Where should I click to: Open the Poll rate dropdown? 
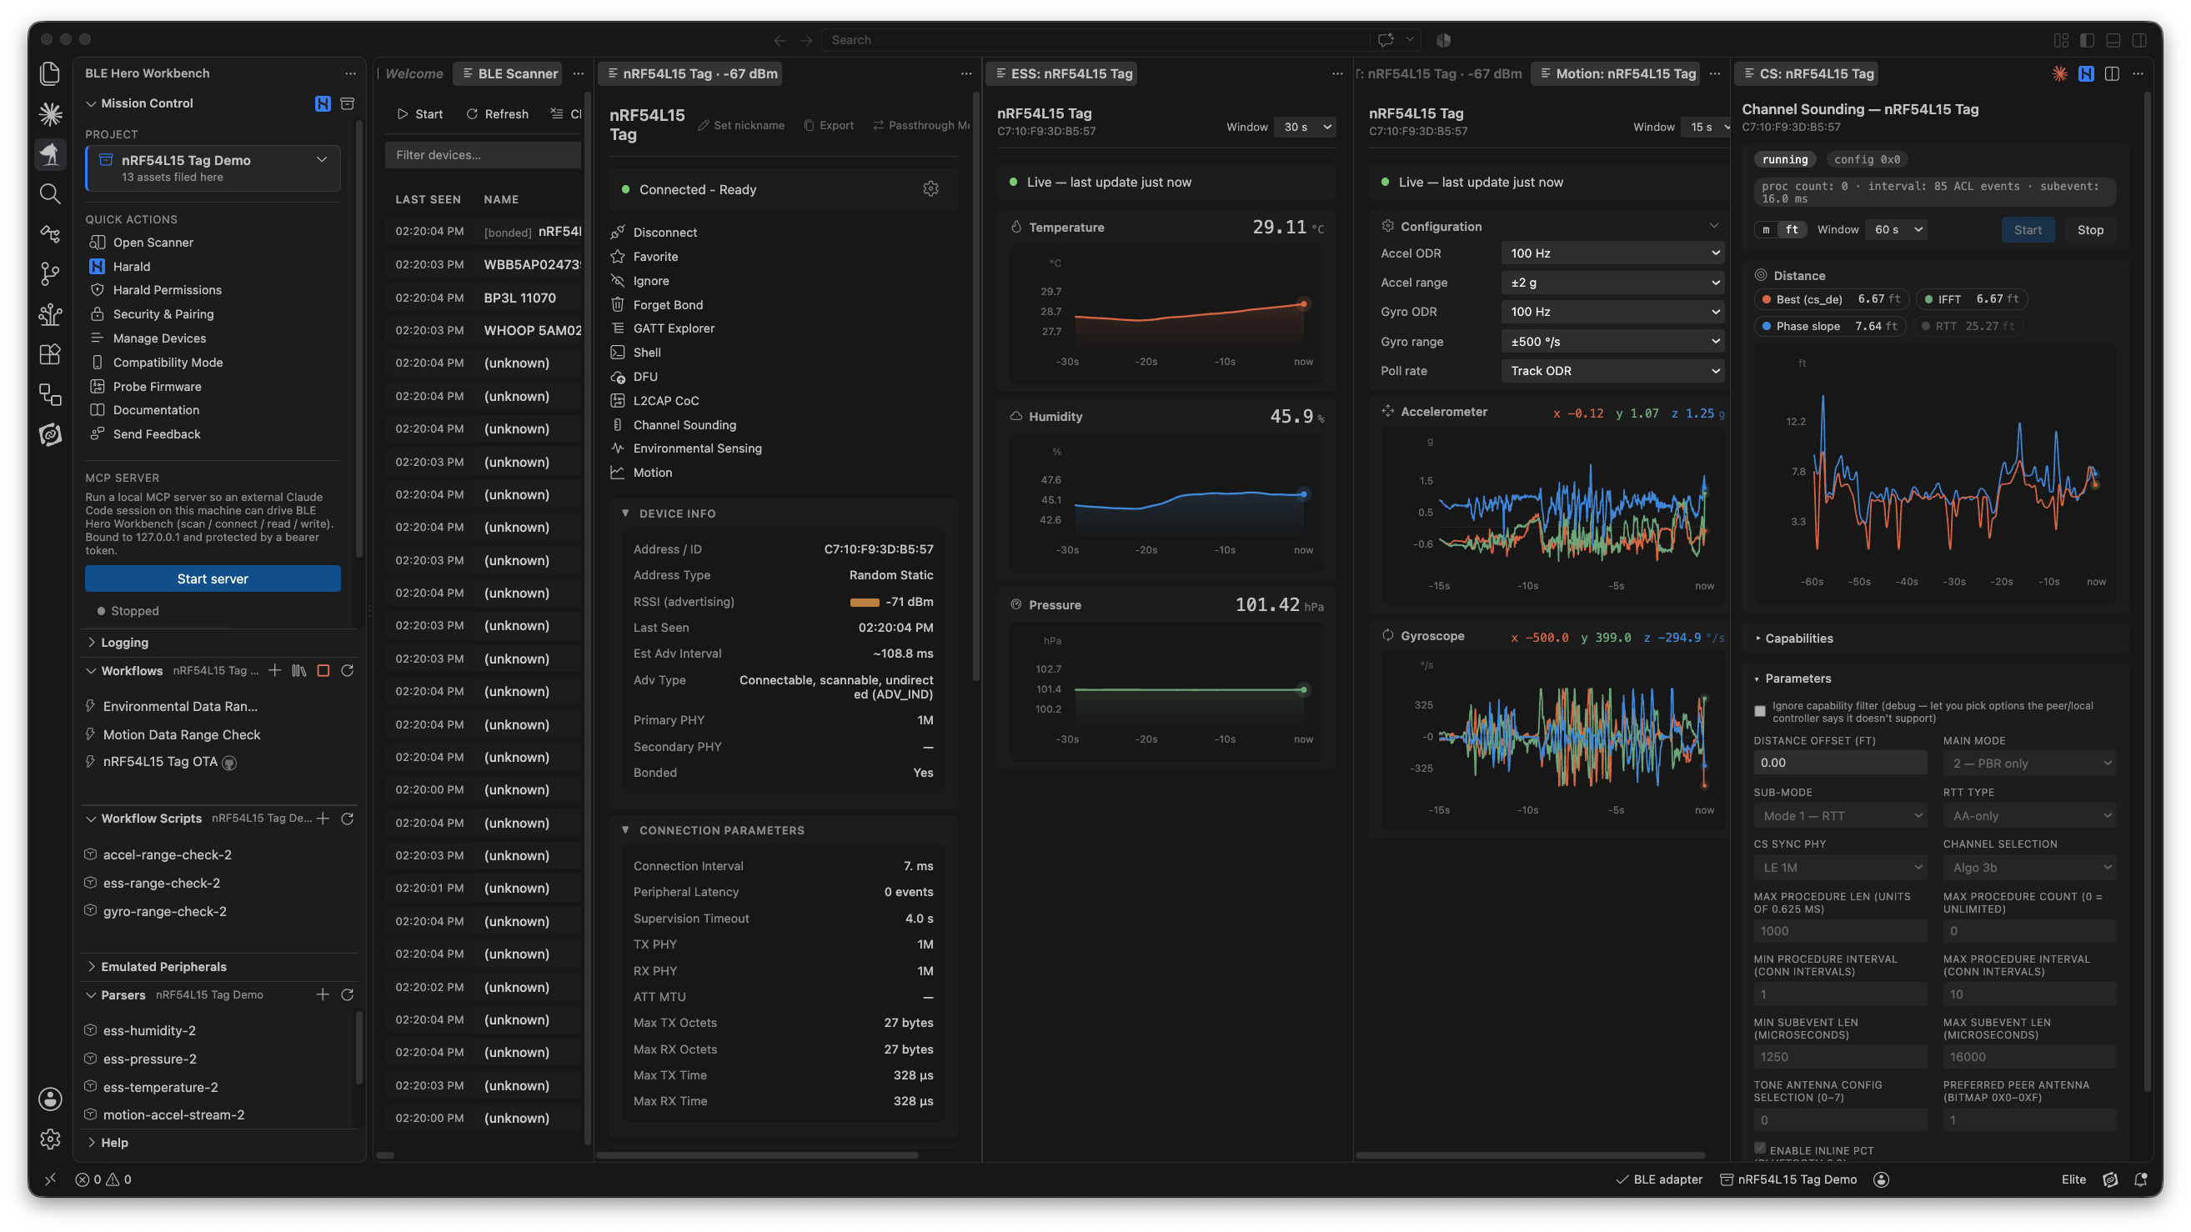click(1612, 371)
